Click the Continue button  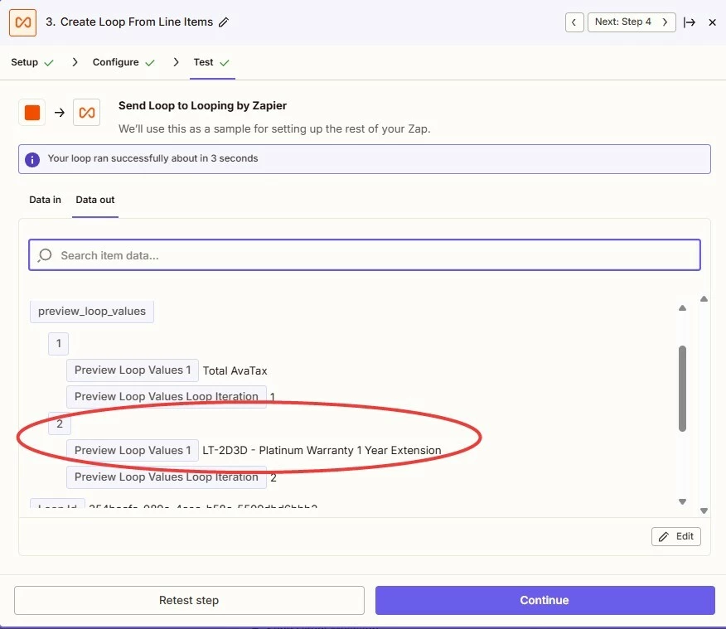[x=545, y=600]
